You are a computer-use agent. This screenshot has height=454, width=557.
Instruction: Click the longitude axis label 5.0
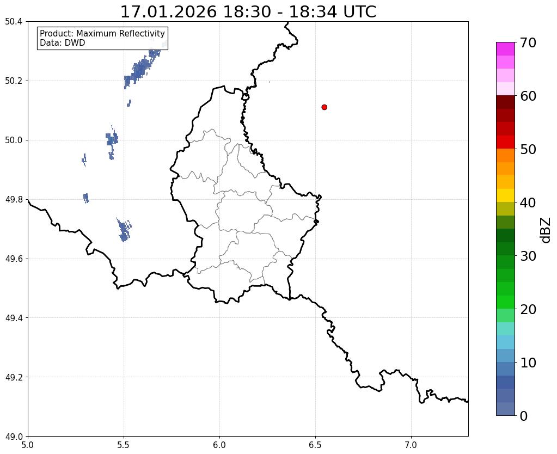(28, 445)
